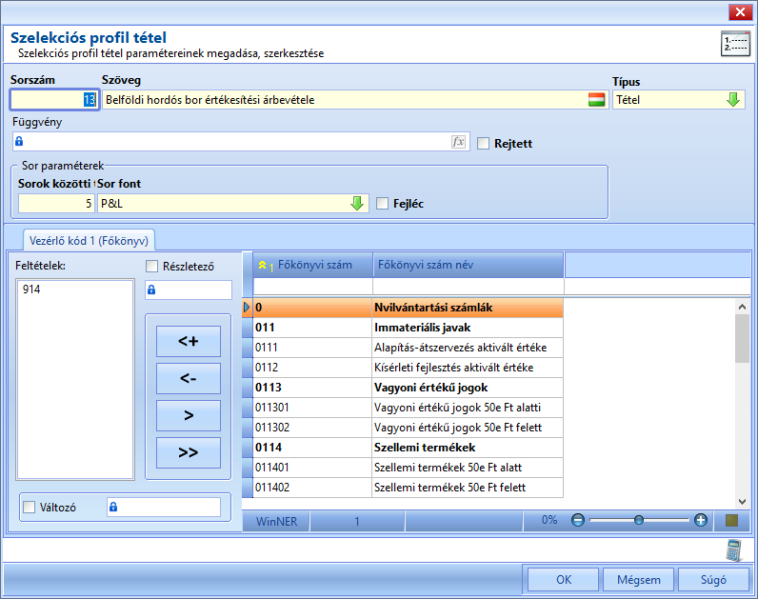Click zoom out minus icon
This screenshot has height=599, width=758.
pos(578,520)
